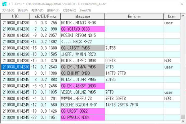
Task: Click Before cell 50FT8
Action: tap(134, 61)
